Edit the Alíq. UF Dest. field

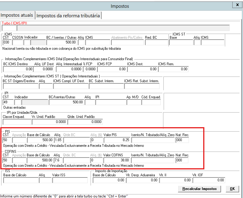(x=44, y=69)
